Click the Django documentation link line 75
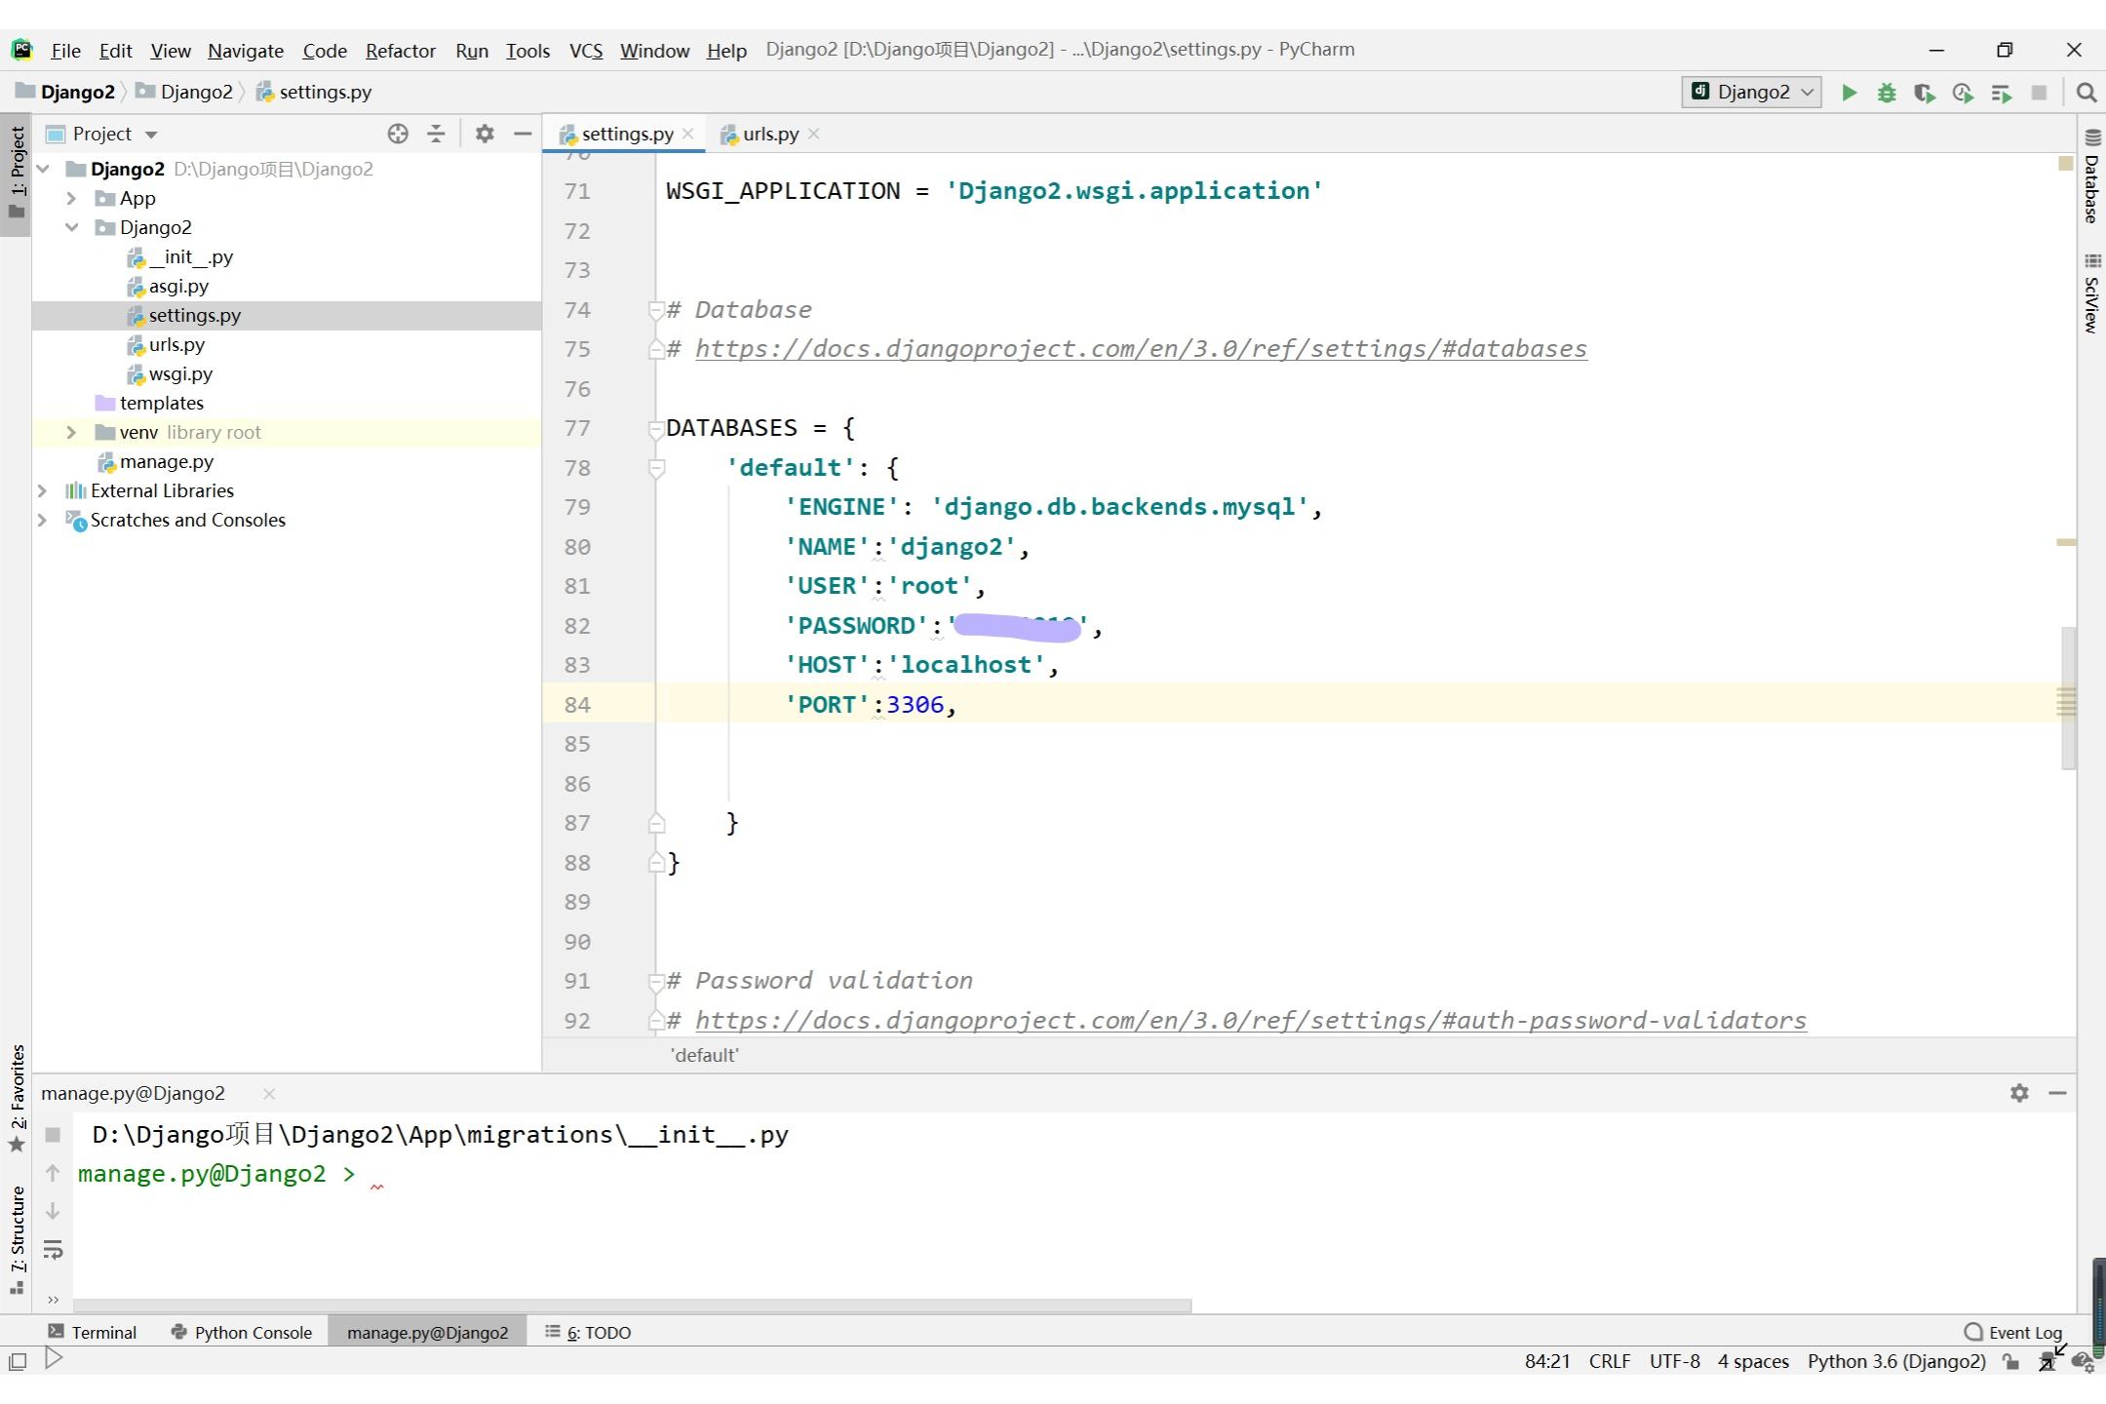 pos(1141,348)
